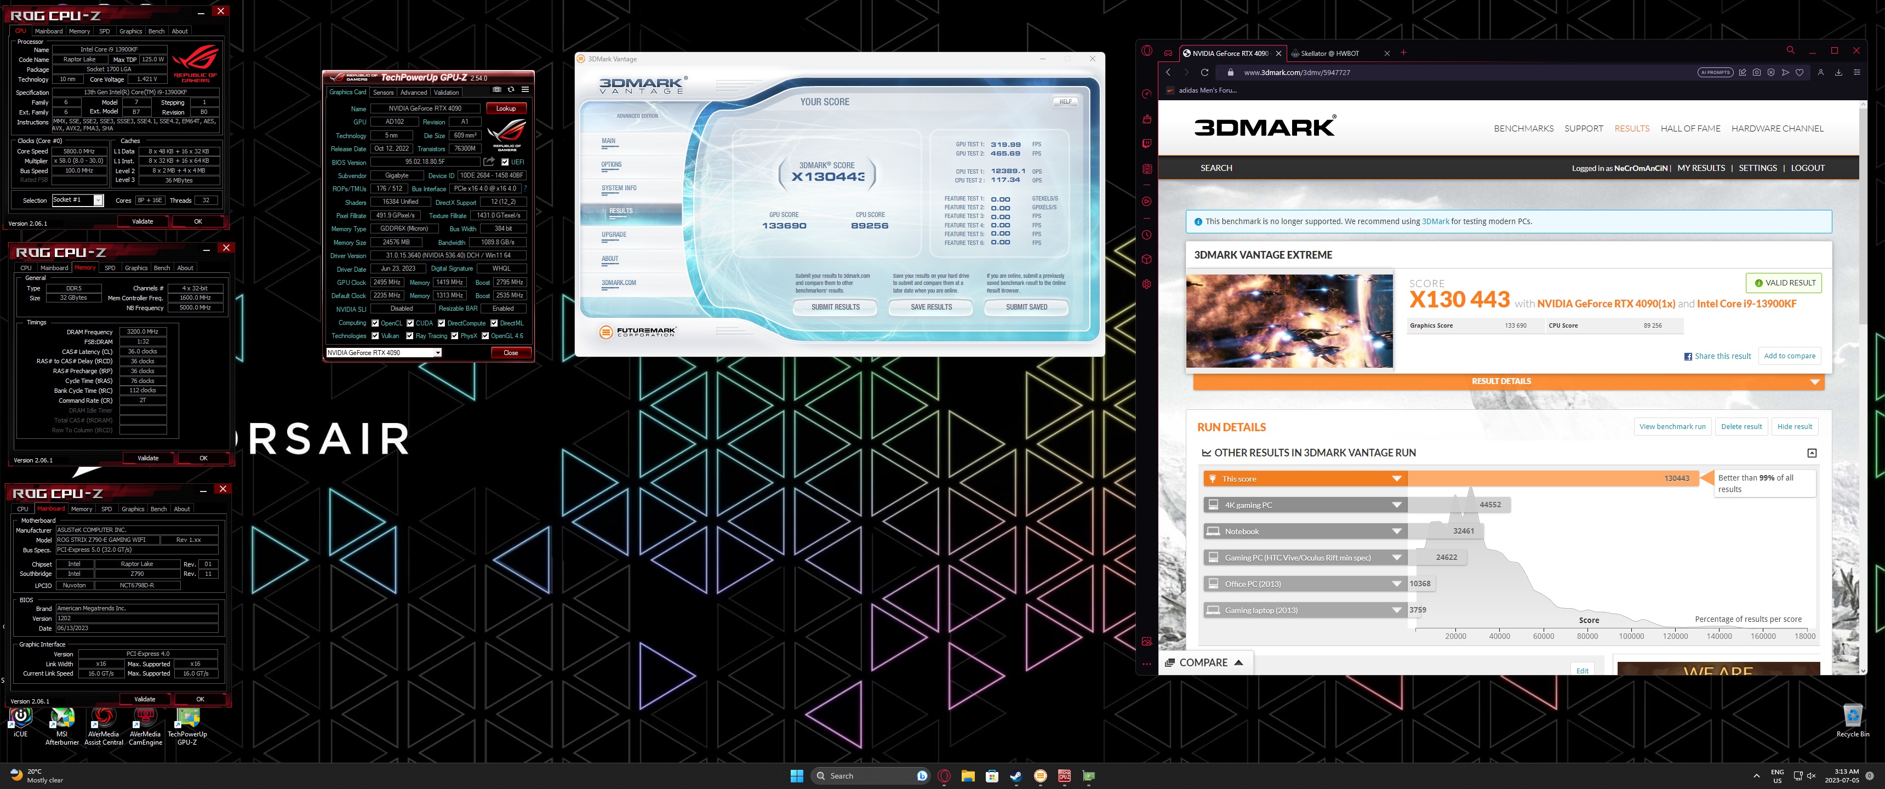Click the Opera profile account icon
Viewport: 1885px width, 789px height.
1820,72
